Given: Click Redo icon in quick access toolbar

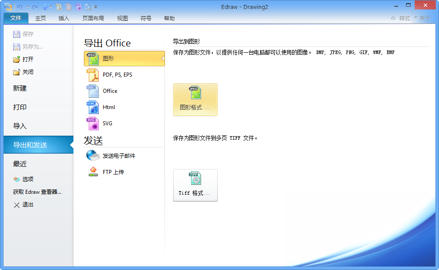Looking at the screenshot, I should pyautogui.click(x=34, y=6).
